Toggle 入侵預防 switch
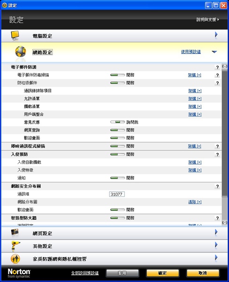Image resolution: width=229 pixels, height=282 pixels. point(117,154)
